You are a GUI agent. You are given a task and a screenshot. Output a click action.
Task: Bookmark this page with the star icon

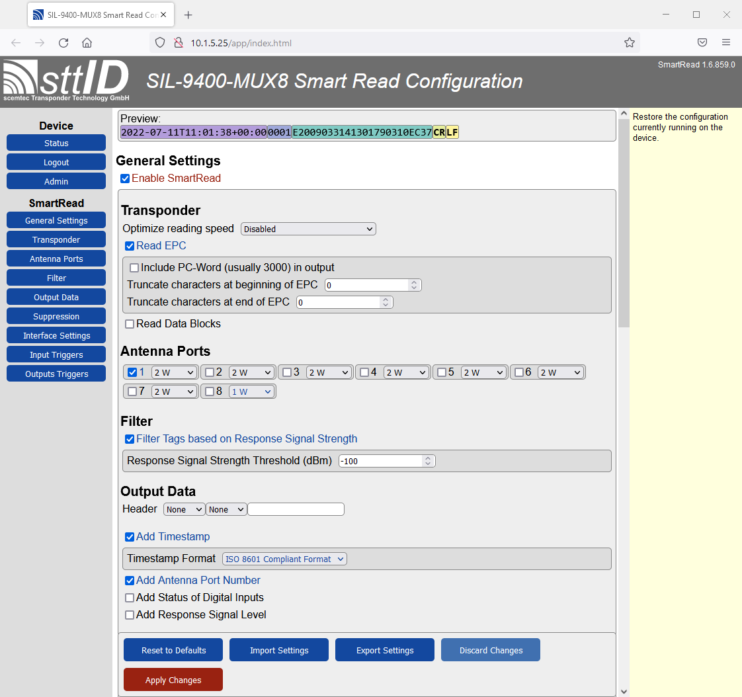[630, 43]
